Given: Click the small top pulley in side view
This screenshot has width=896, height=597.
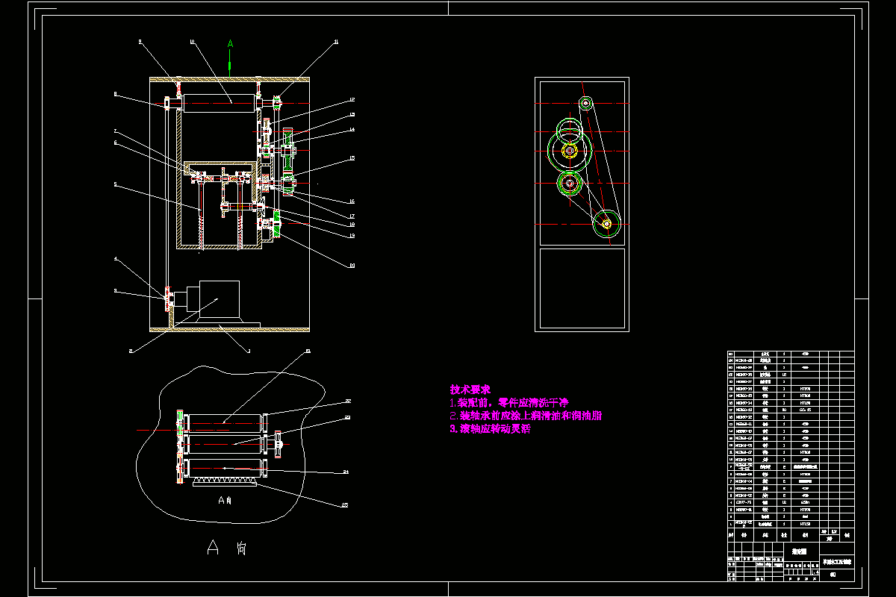Looking at the screenshot, I should click(x=585, y=103).
